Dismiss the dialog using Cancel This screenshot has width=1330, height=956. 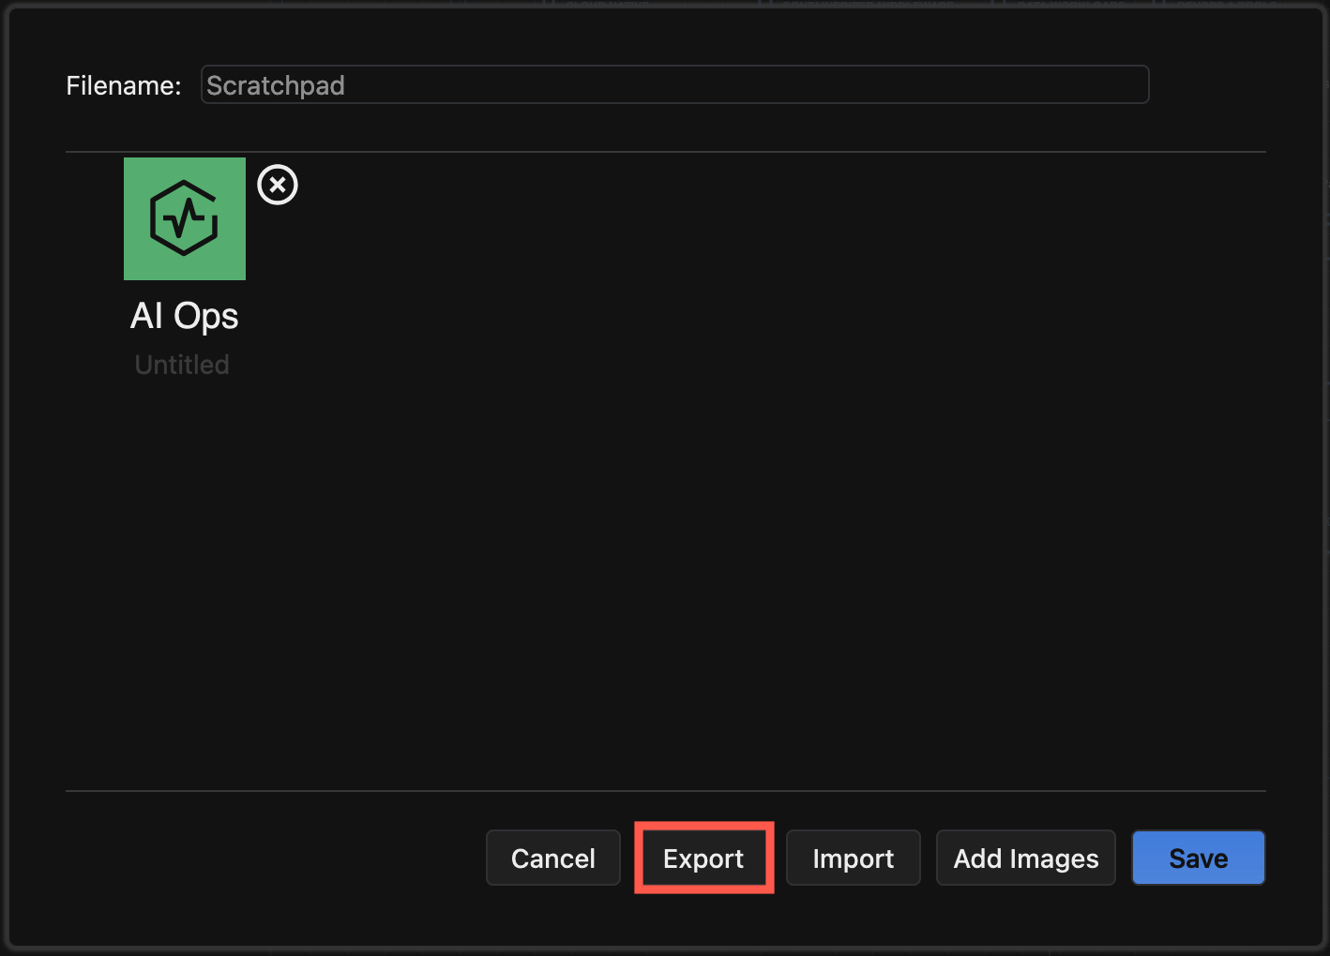coord(552,859)
